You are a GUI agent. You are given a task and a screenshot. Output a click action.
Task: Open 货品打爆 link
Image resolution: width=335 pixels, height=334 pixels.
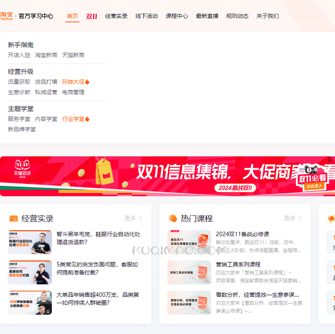tap(46, 82)
